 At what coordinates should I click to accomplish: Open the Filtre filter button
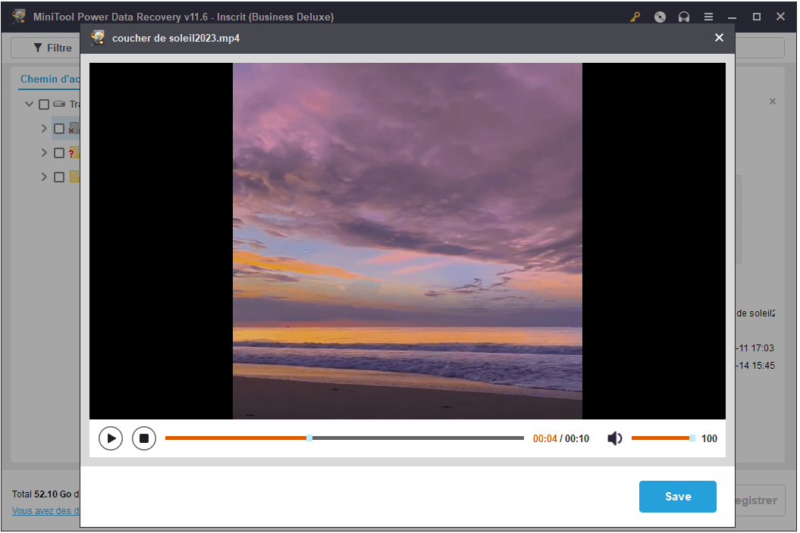[x=52, y=48]
